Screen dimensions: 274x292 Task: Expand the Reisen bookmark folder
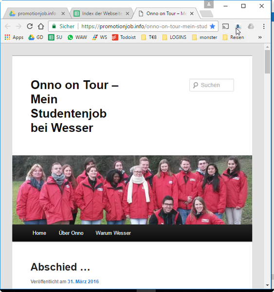233,37
